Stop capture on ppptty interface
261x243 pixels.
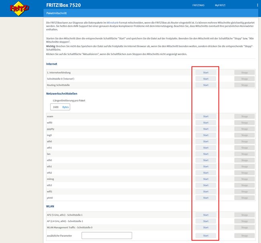(245, 129)
